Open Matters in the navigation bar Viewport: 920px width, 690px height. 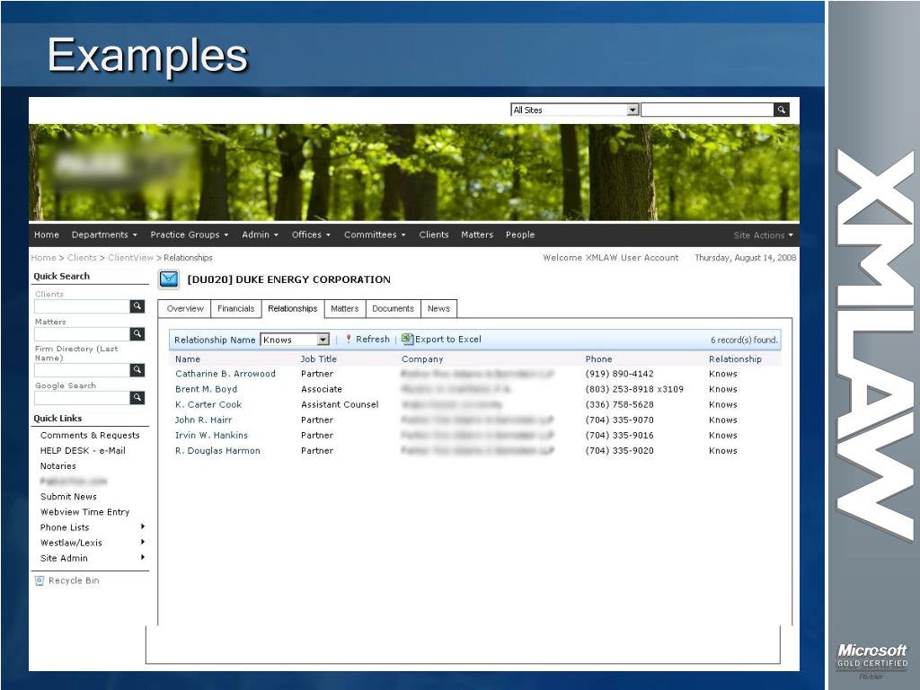tap(477, 234)
